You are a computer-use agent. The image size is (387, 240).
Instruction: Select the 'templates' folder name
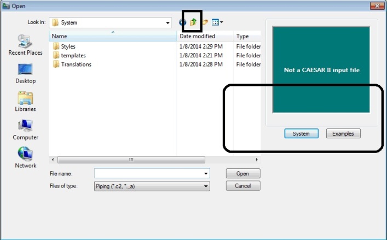pyautogui.click(x=73, y=55)
